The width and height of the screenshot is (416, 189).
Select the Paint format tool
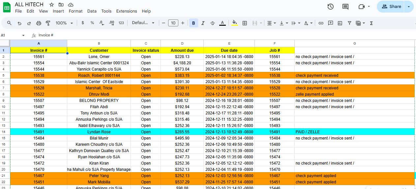(x=48, y=23)
